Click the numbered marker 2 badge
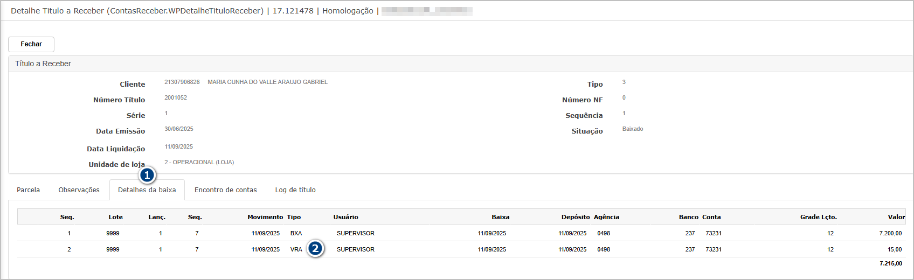Screen dimensions: 914x280 click(x=316, y=249)
